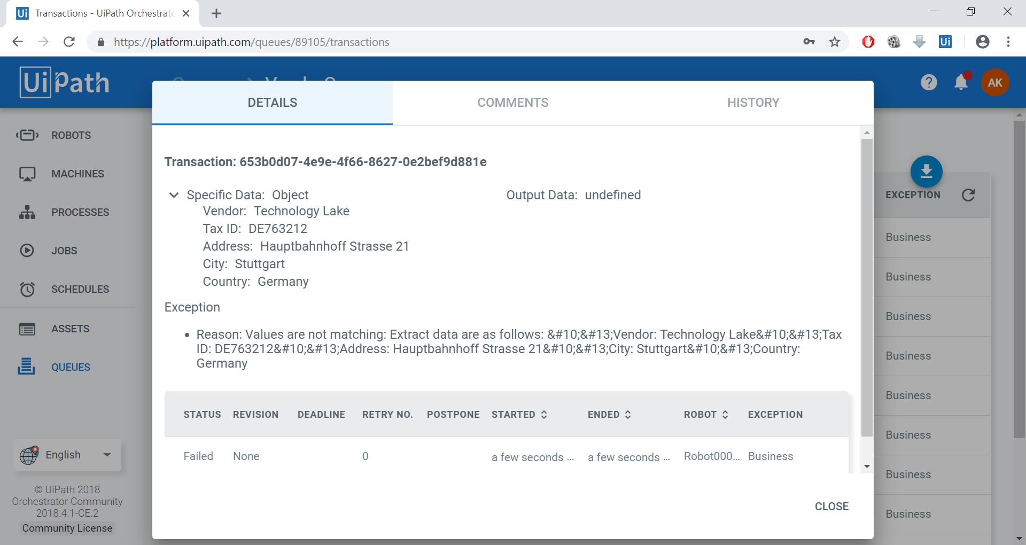Go to PROCESSES in the sidebar
The height and width of the screenshot is (545, 1026).
click(80, 212)
